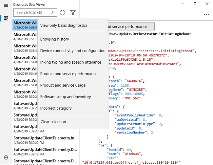The width and height of the screenshot is (213, 165).
Task: Click the Diagnostic Data Viewer title text
Action: click(29, 5)
